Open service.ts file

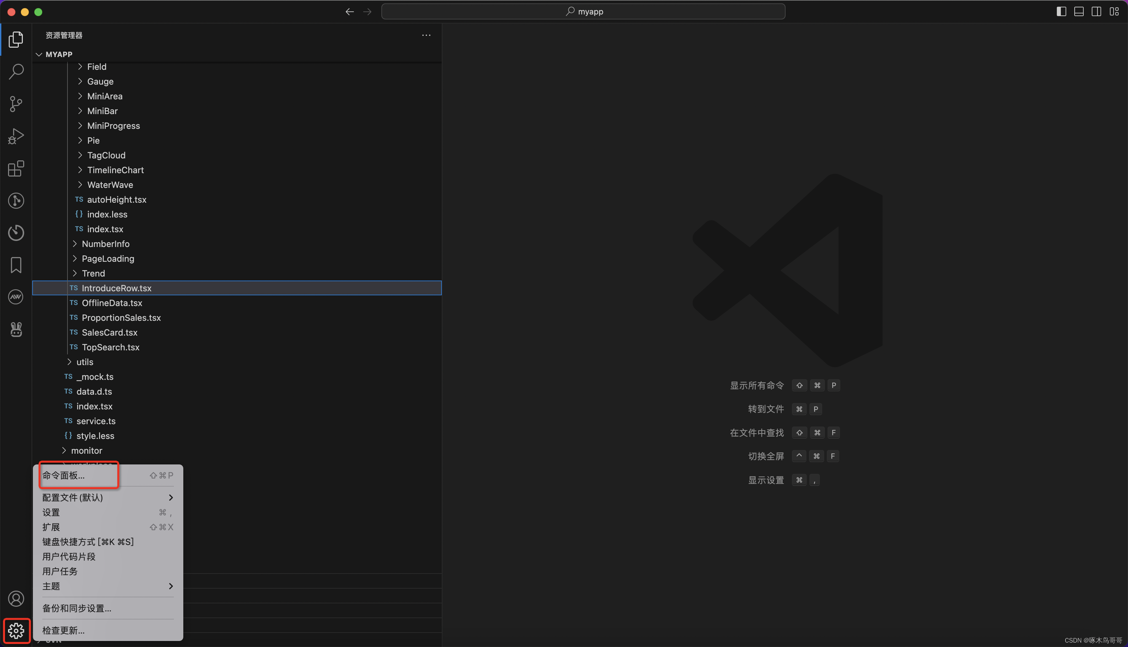pyautogui.click(x=237, y=421)
